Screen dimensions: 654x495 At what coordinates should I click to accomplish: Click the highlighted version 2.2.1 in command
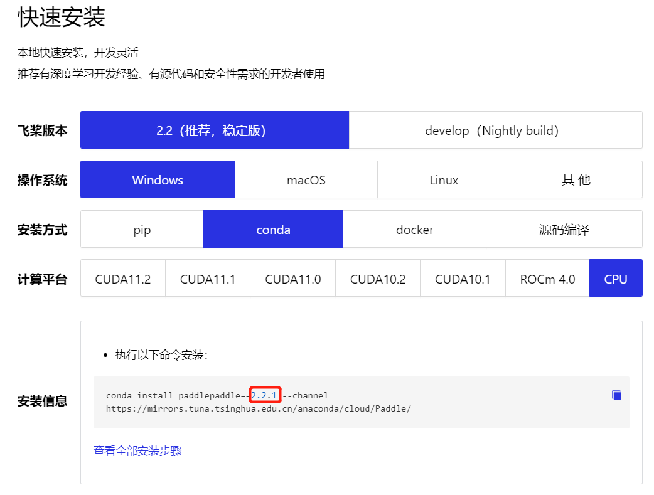(264, 395)
